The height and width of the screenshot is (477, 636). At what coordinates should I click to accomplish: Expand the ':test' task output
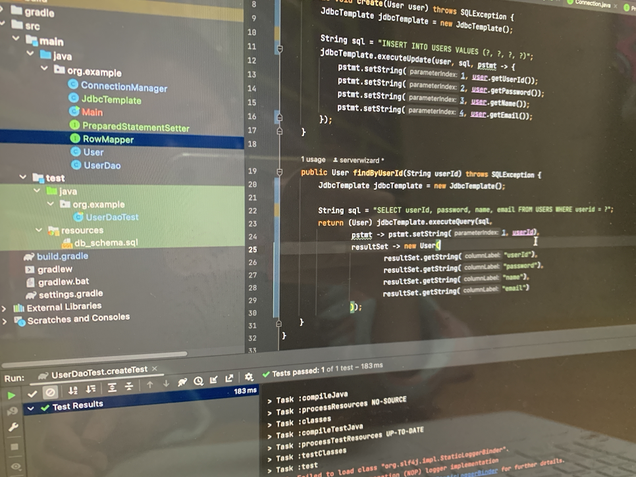pos(269,471)
